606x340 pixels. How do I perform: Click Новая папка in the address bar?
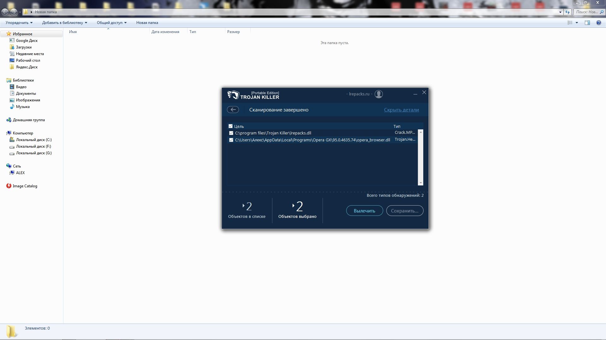coord(46,12)
